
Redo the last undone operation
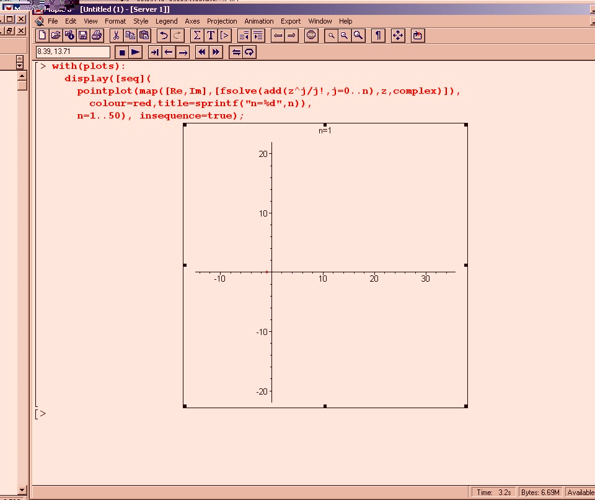tap(177, 36)
